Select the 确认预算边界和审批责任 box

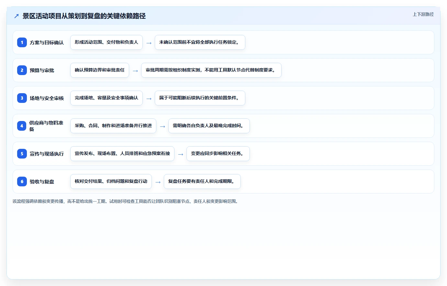click(x=100, y=70)
